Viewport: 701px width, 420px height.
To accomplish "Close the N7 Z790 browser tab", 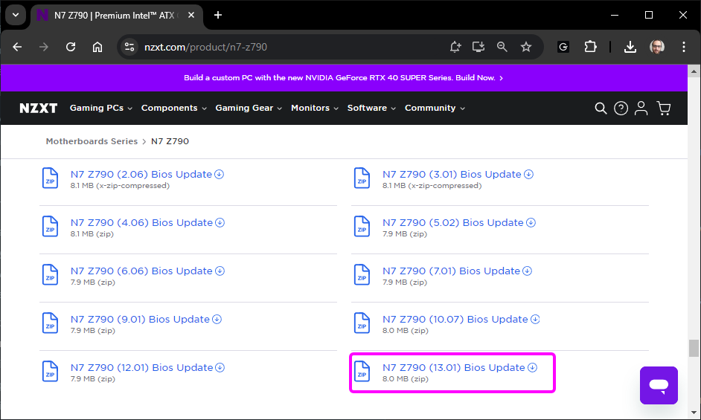I will click(191, 15).
